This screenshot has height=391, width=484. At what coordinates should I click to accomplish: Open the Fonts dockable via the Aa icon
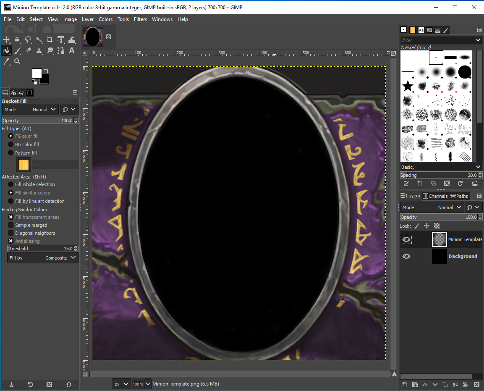tap(421, 30)
